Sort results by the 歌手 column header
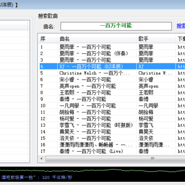The height and width of the screenshot is (185, 185). click(x=156, y=39)
